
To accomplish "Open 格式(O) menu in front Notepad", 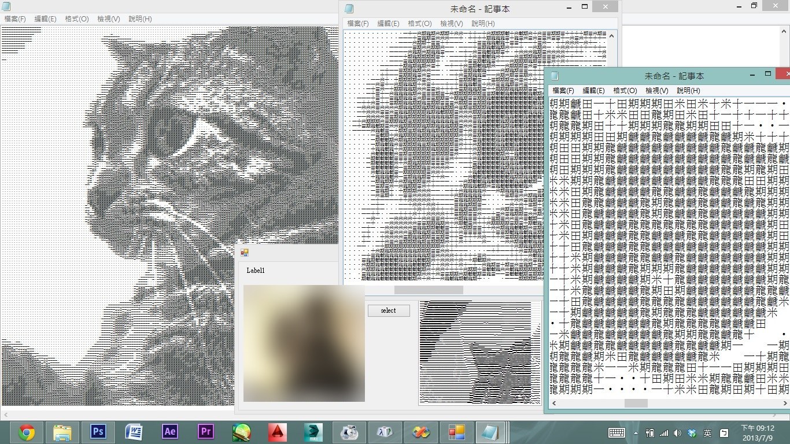I will pos(625,91).
